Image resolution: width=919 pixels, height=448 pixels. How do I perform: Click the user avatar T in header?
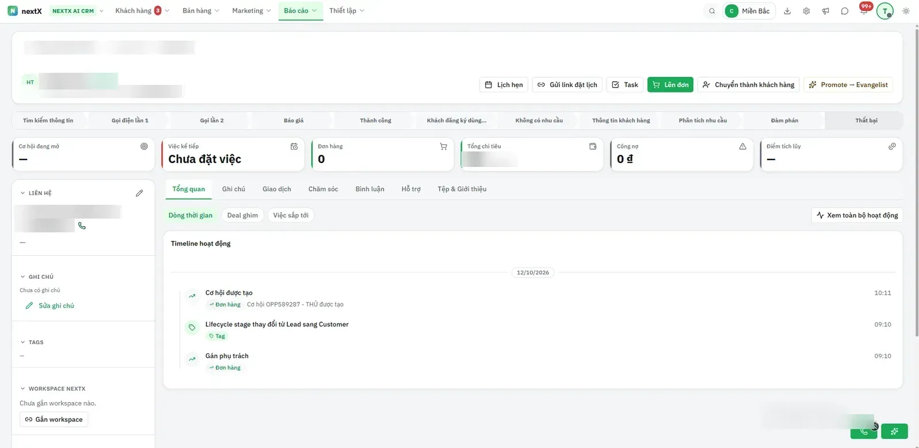[x=885, y=11]
